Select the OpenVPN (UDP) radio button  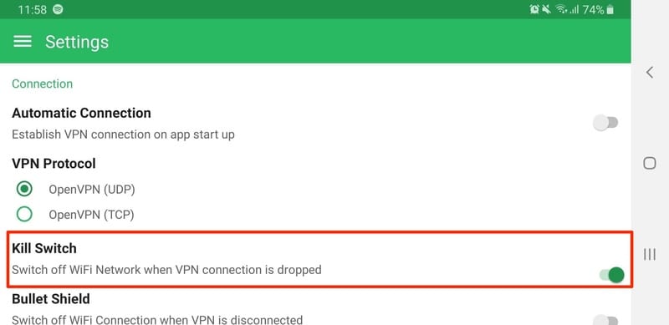coord(24,189)
